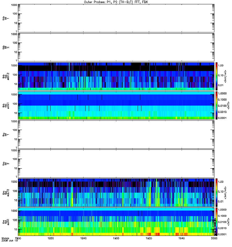Click the thc scm1 nT color bar
The image size is (232, 247).
point(217,222)
